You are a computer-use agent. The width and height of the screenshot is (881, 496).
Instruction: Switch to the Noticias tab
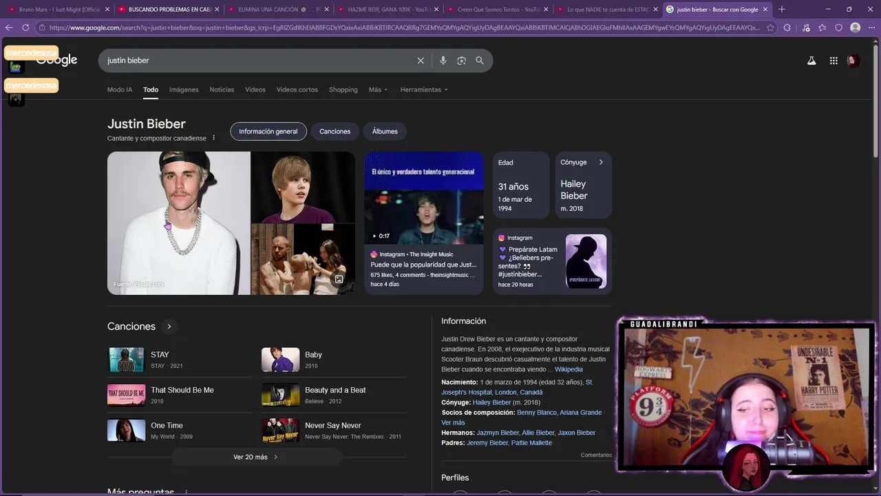click(x=222, y=90)
